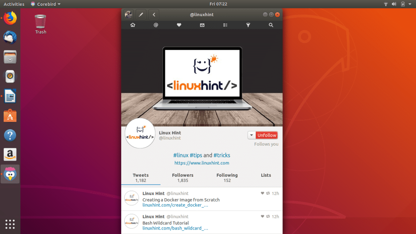Open the profile actions dropdown beside Unfollow
The width and height of the screenshot is (416, 234).
251,135
